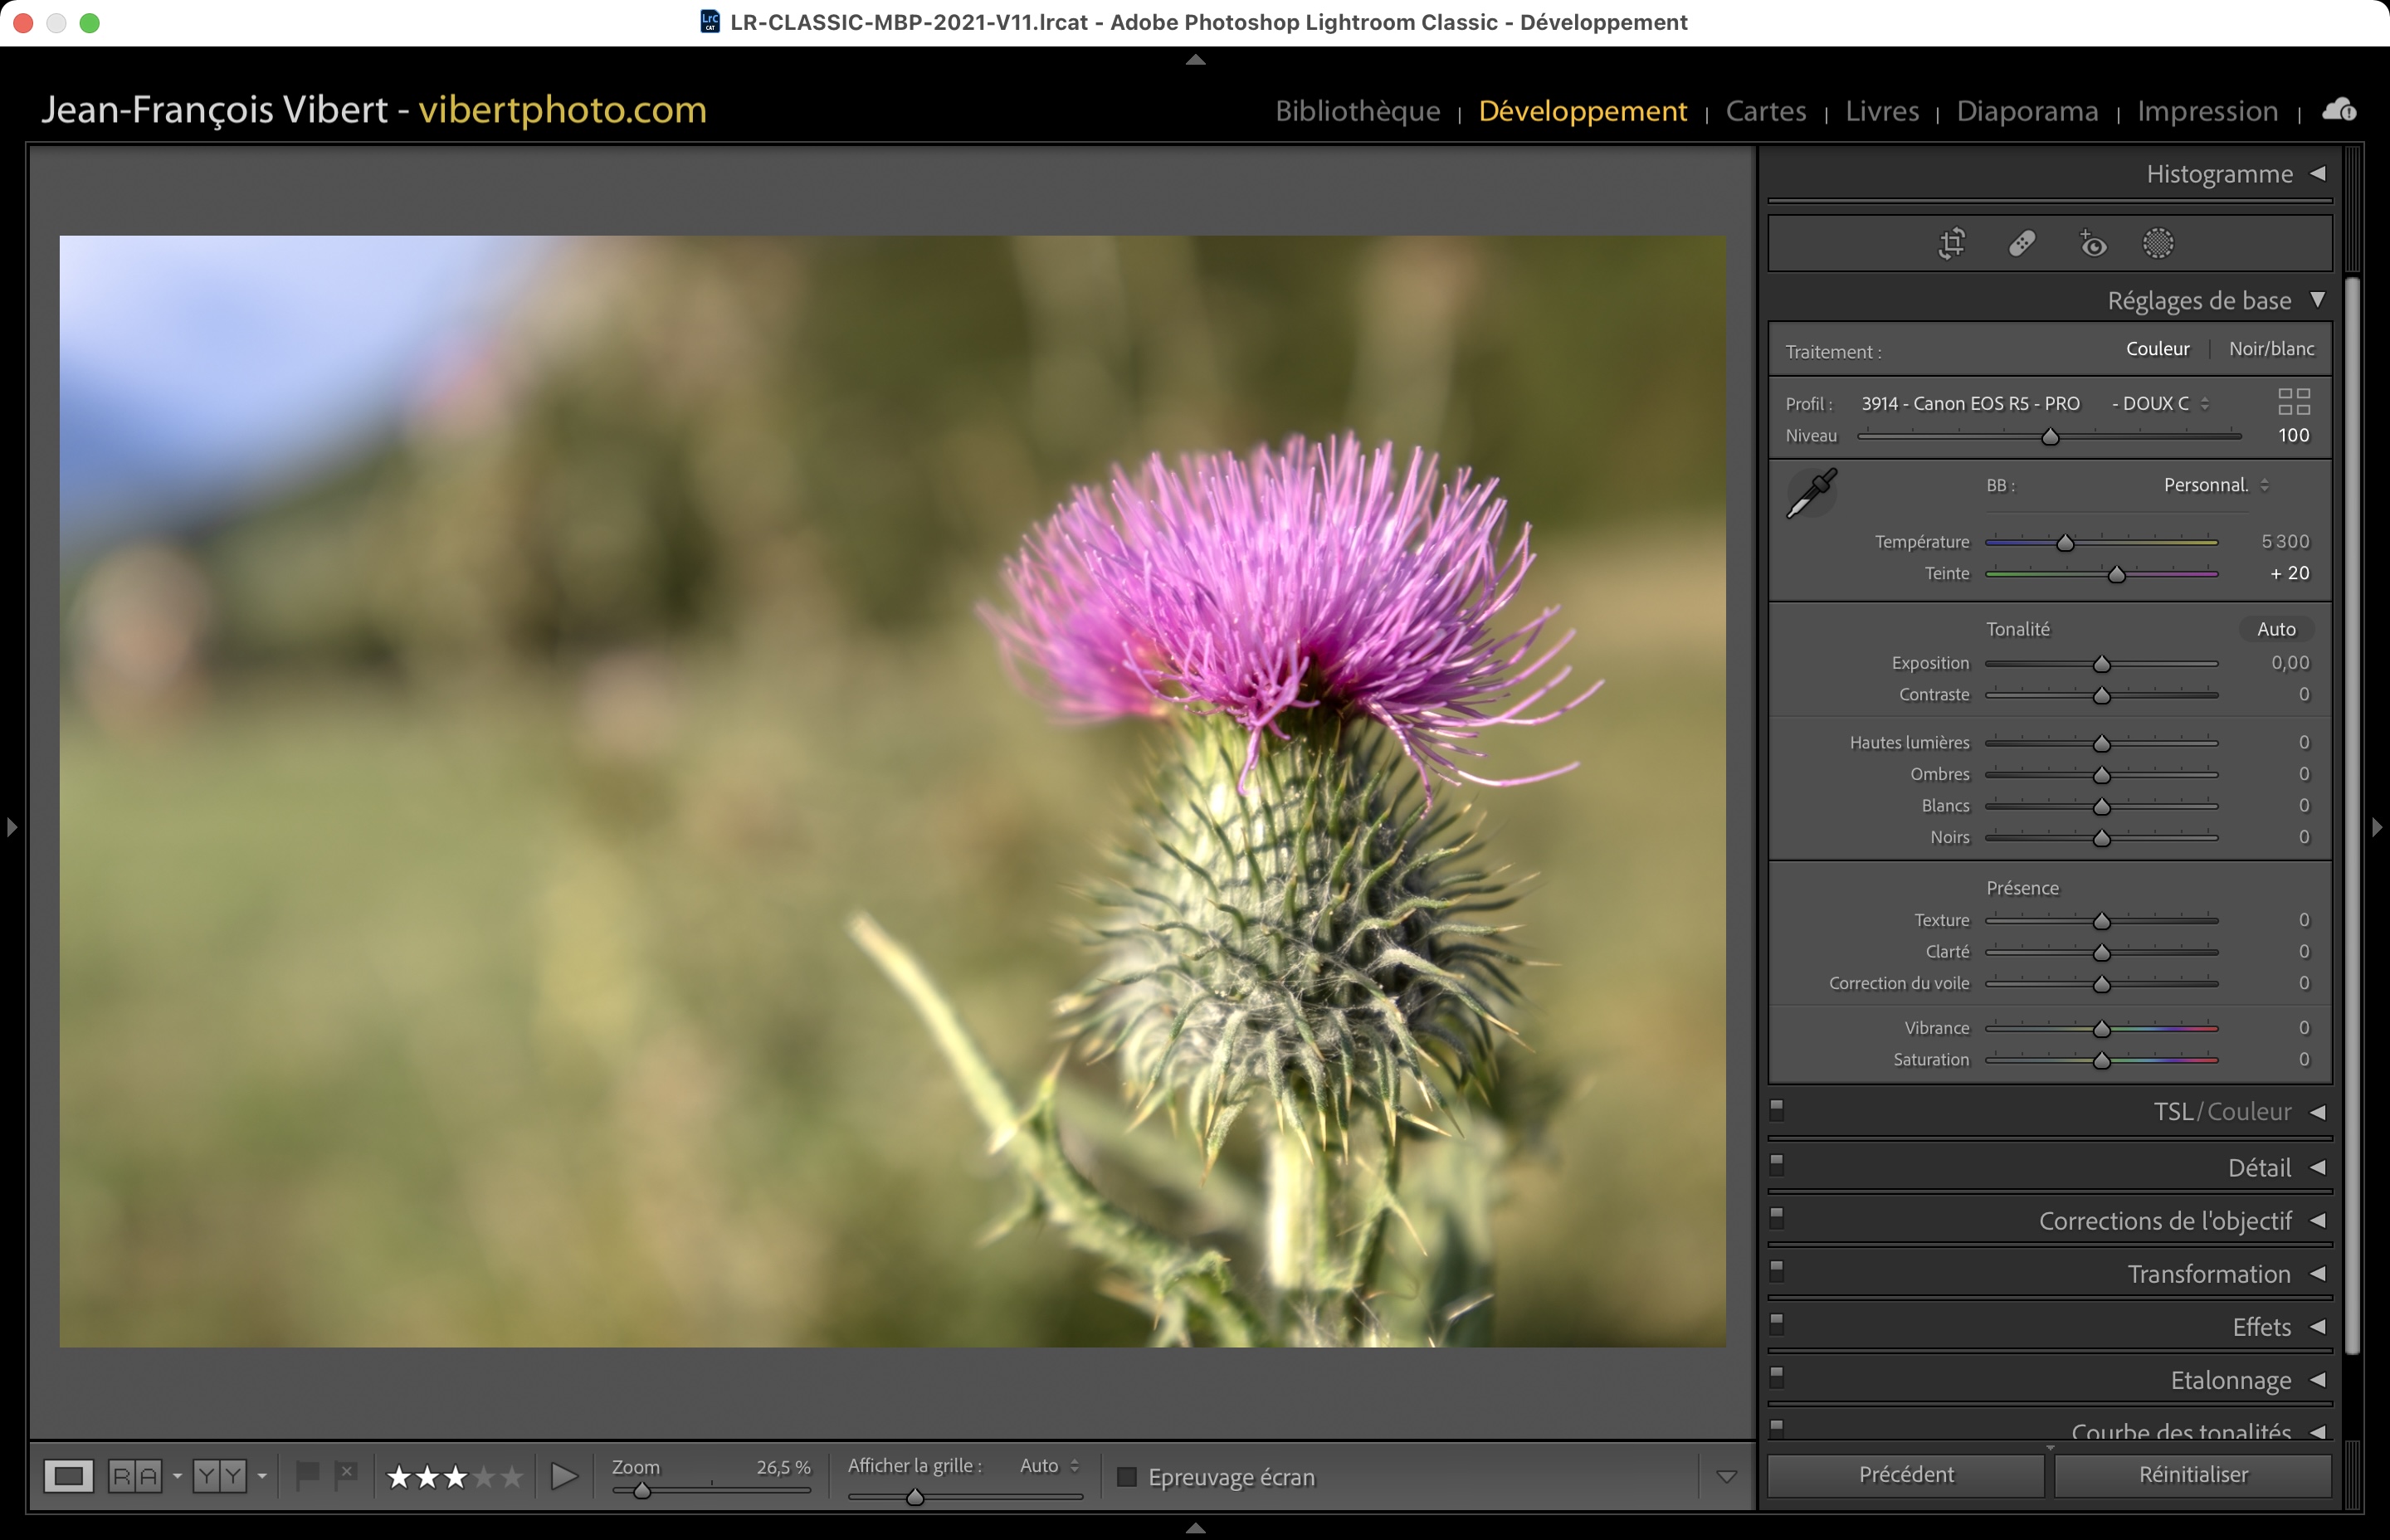Select the spot removal healing tool

tap(2022, 243)
